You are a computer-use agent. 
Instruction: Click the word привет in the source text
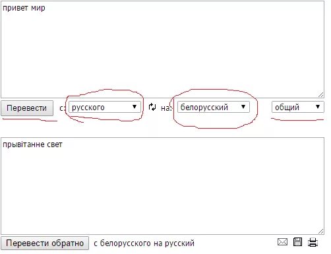coord(15,8)
